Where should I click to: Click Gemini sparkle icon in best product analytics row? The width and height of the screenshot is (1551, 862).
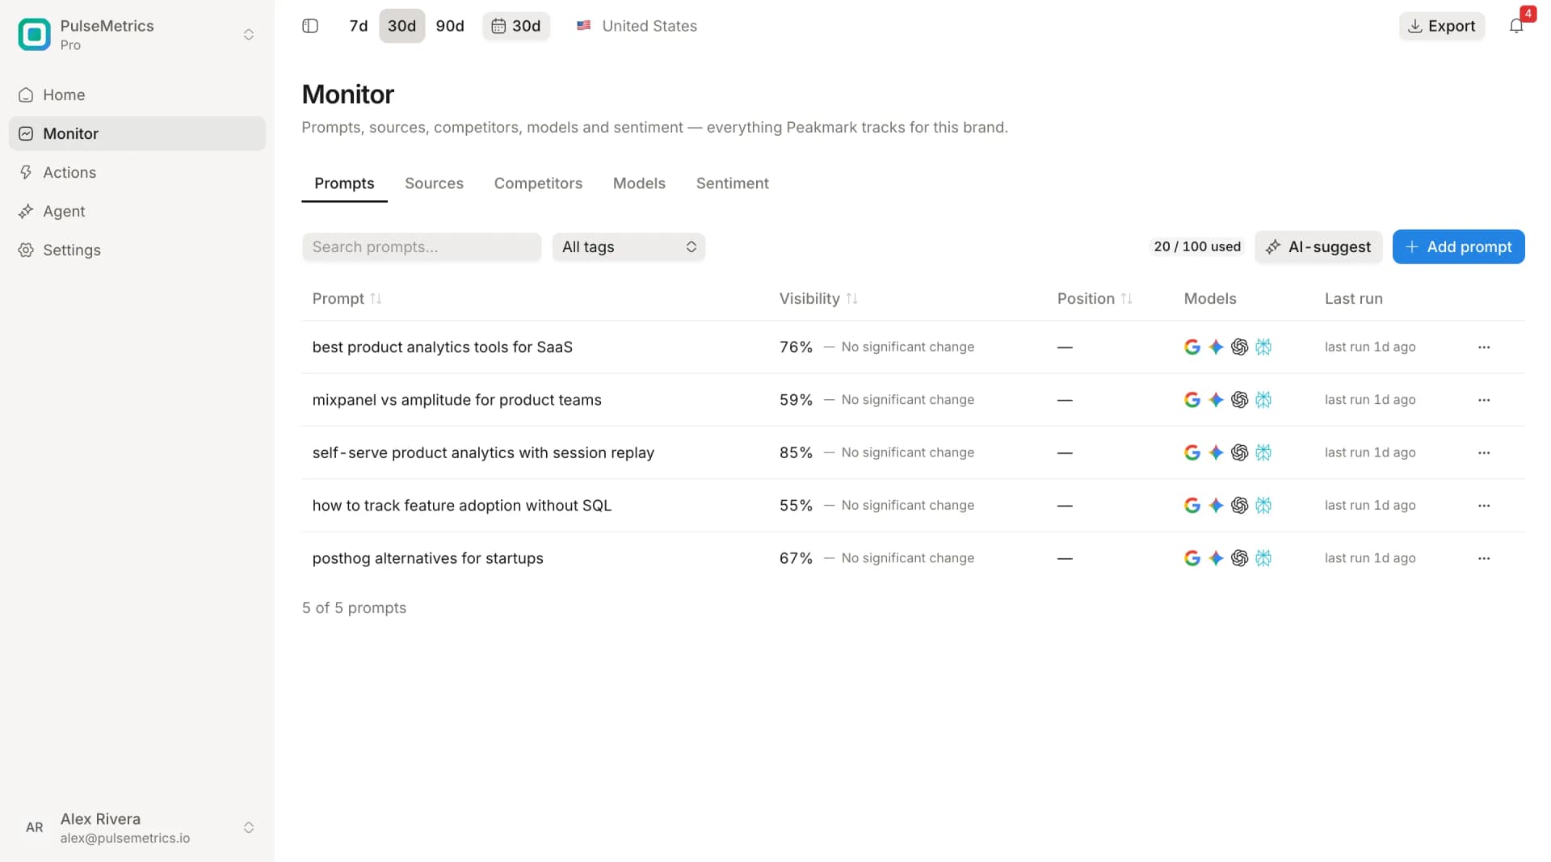tap(1216, 347)
